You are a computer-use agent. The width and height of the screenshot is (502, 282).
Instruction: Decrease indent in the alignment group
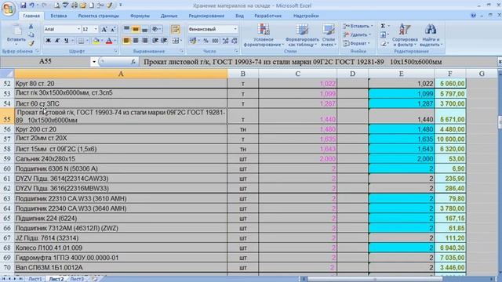click(155, 41)
